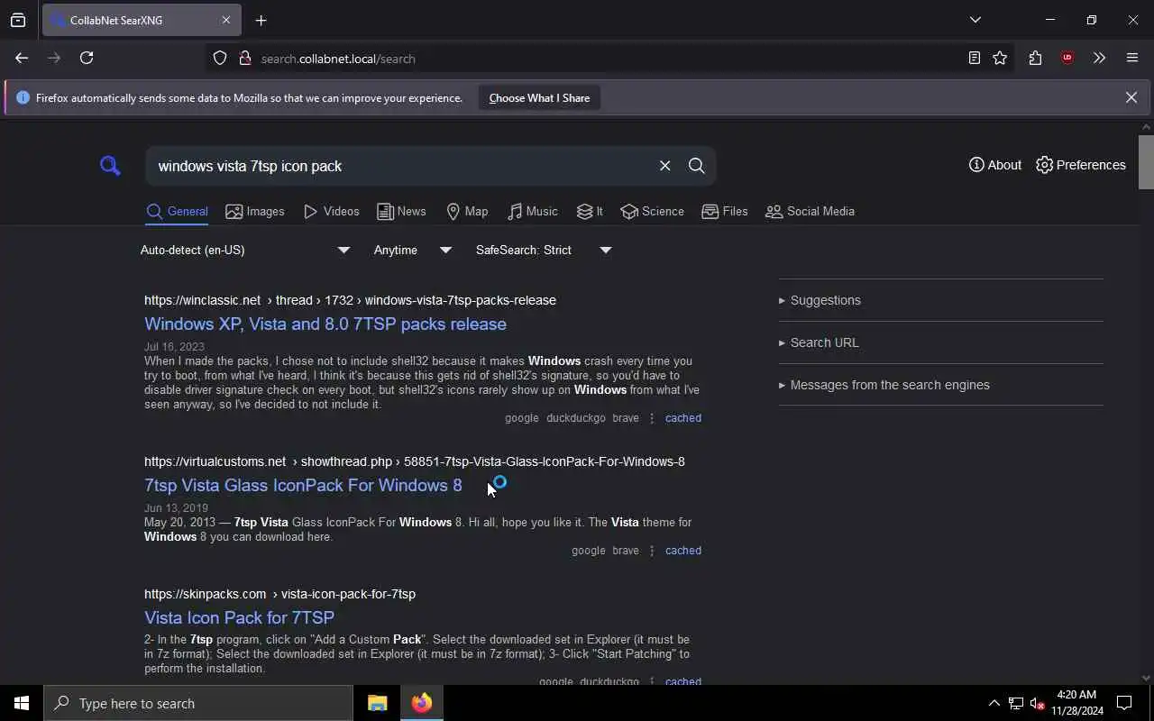
Task: Open site connection info icon
Action: 244,59
